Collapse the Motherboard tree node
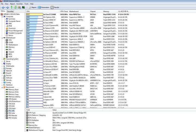 [x=2, y=38]
